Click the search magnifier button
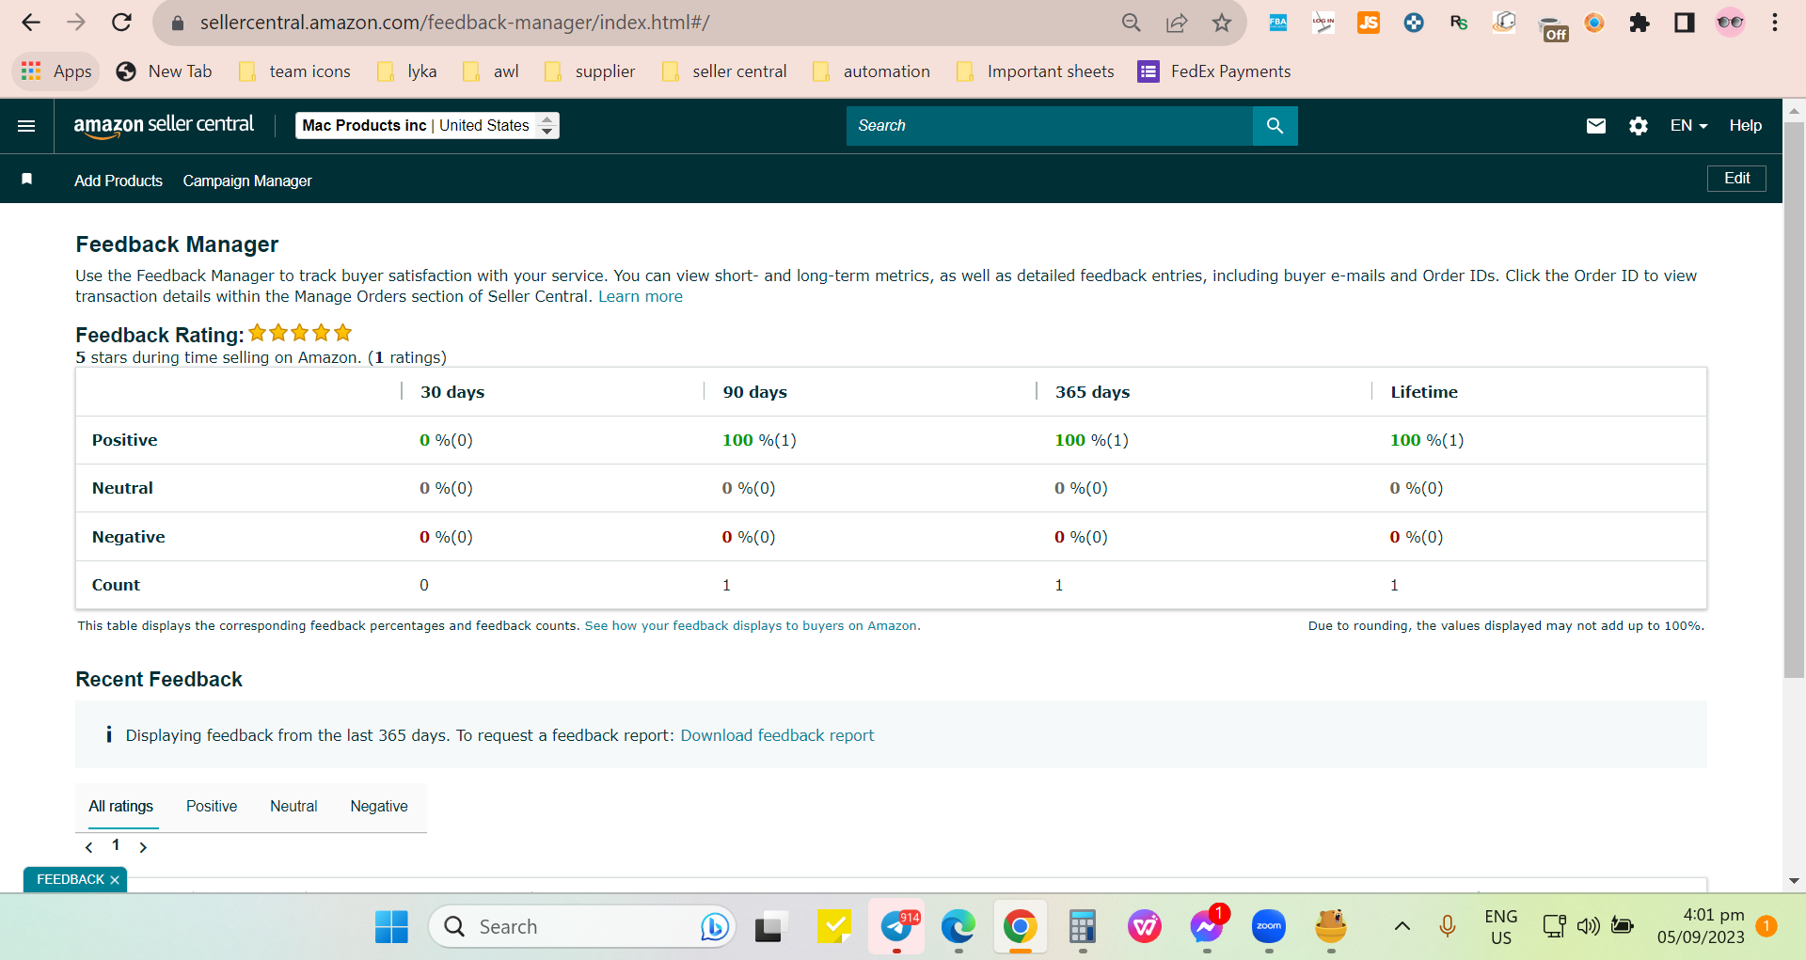 coord(1275,126)
